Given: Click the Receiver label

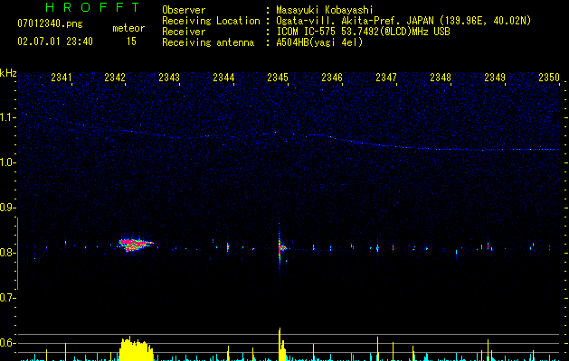Looking at the screenshot, I should tap(184, 32).
